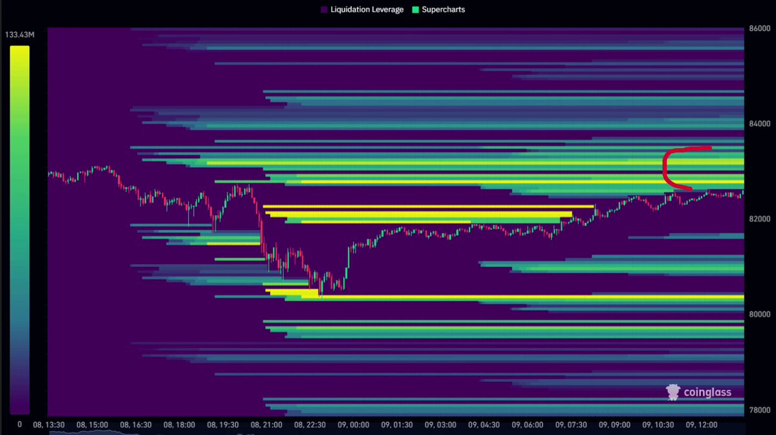Click the 08, 21:00 time axis label

265,425
